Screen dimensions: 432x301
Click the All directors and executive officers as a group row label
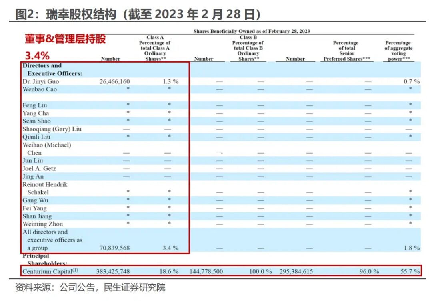[52, 240]
